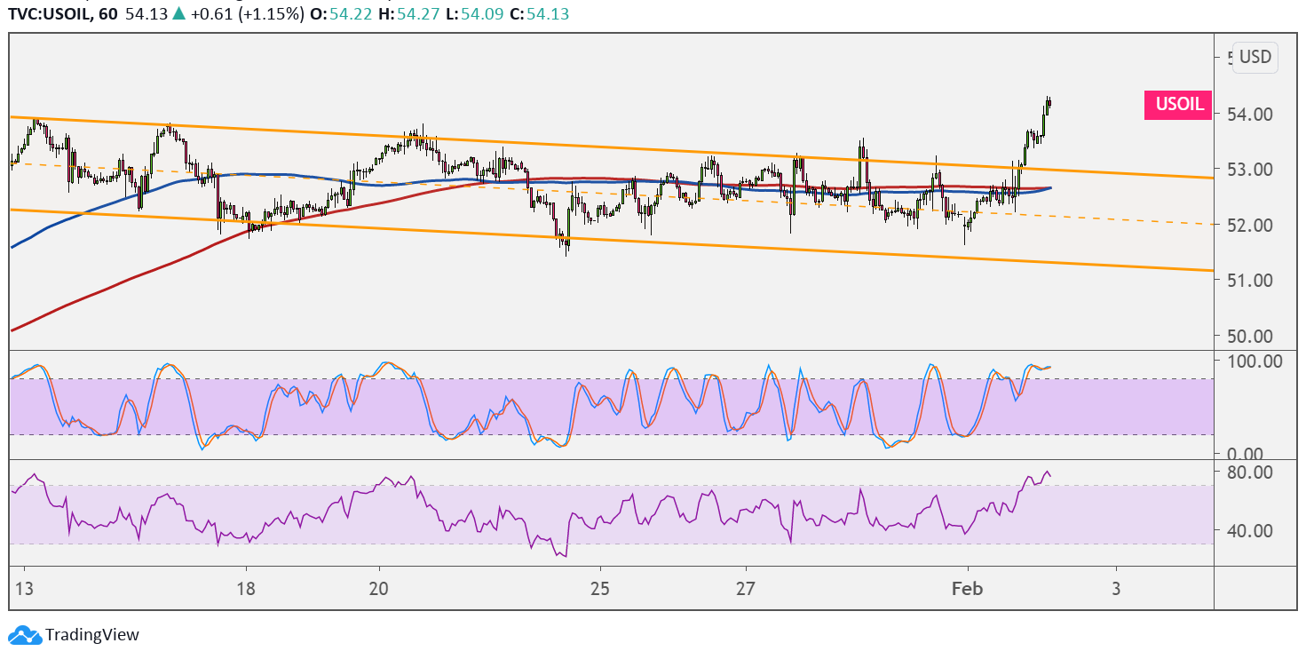Click the 20 date label on time axis
The height and width of the screenshot is (659, 1306).
pos(379,589)
